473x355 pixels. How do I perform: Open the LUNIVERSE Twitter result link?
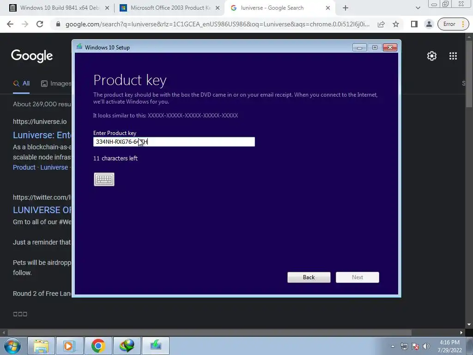42,210
